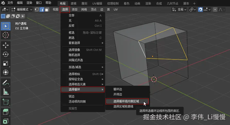Screen dimensions: 230x125
Task: Open the snapping options dropdown
Action: [x=207, y=10]
